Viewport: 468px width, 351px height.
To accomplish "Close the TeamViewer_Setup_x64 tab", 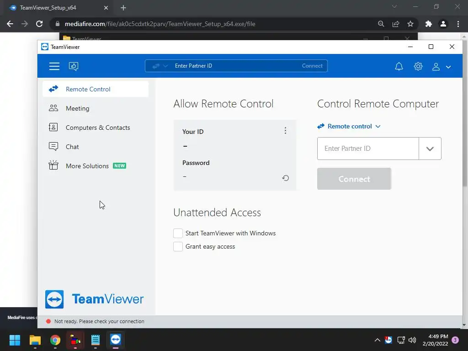I will pos(106,8).
